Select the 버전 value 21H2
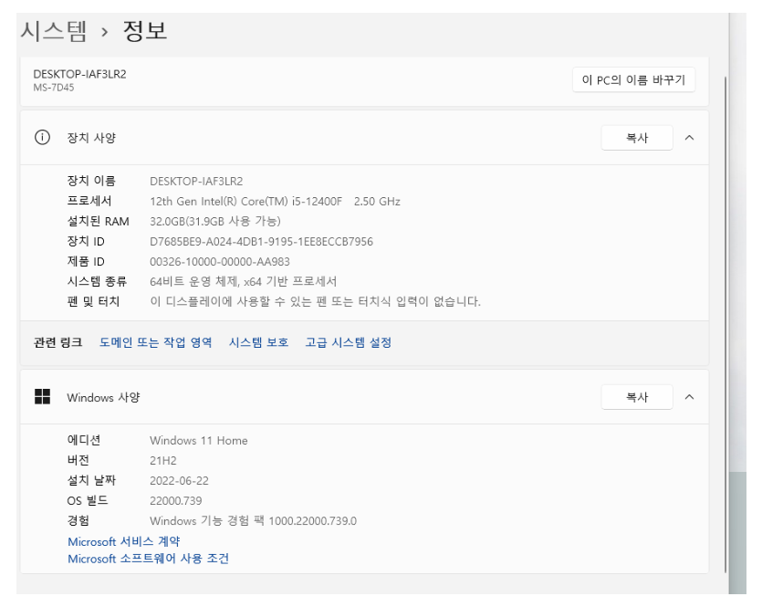Screen dimensions: 762x607 point(163,460)
